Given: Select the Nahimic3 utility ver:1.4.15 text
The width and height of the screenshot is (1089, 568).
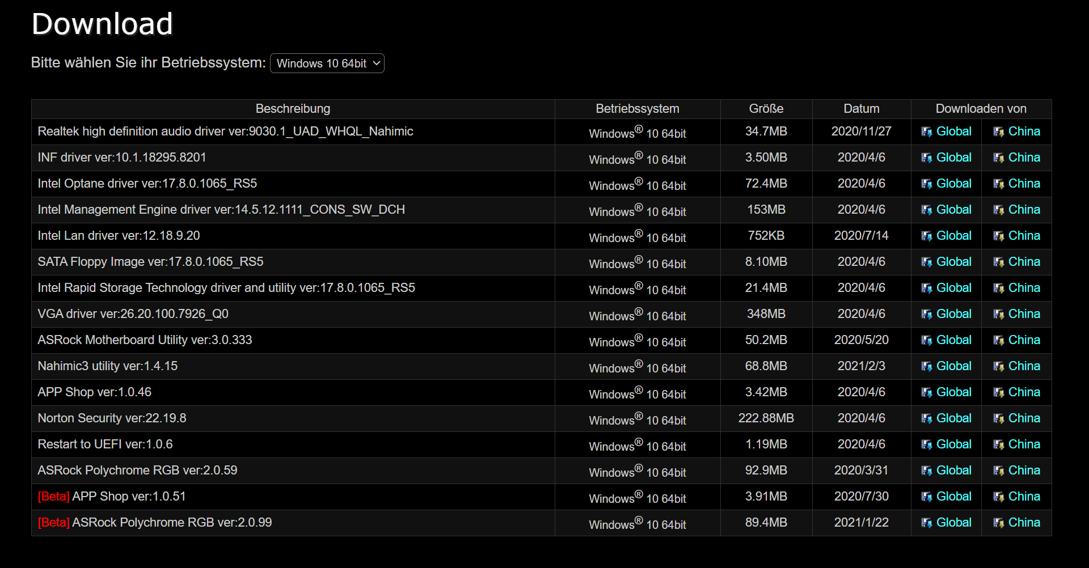Looking at the screenshot, I should 108,366.
